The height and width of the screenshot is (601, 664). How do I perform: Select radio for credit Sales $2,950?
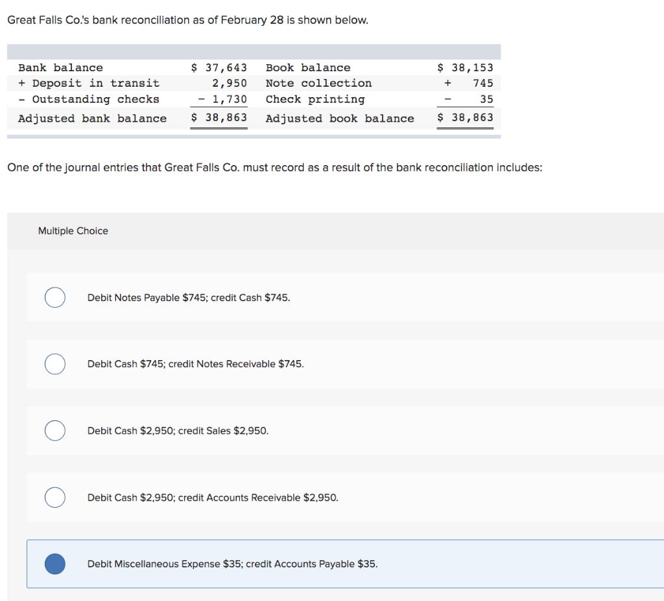pos(55,431)
